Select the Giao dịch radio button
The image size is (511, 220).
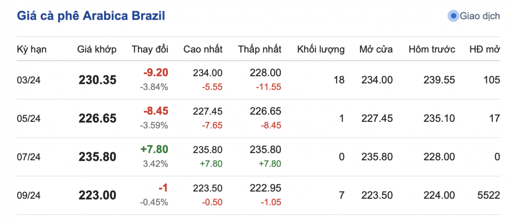[x=453, y=16]
